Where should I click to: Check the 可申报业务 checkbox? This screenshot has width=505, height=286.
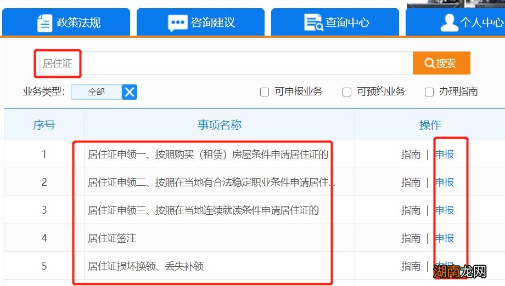coord(265,92)
